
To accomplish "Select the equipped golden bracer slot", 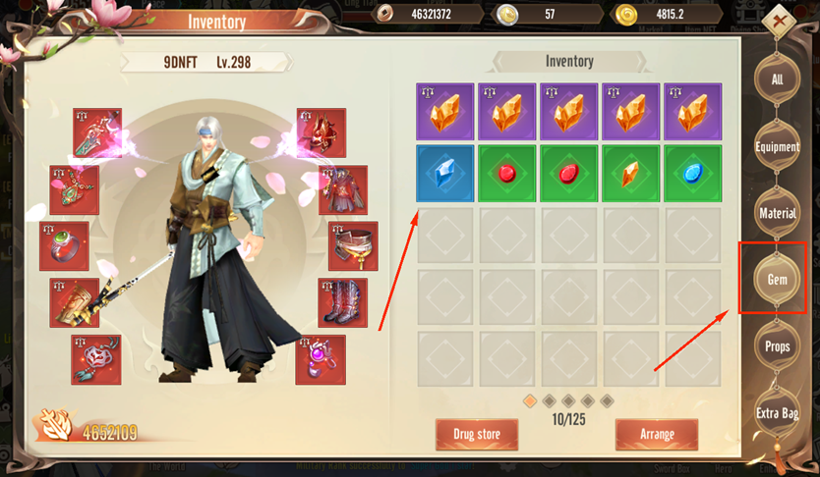I will point(75,302).
